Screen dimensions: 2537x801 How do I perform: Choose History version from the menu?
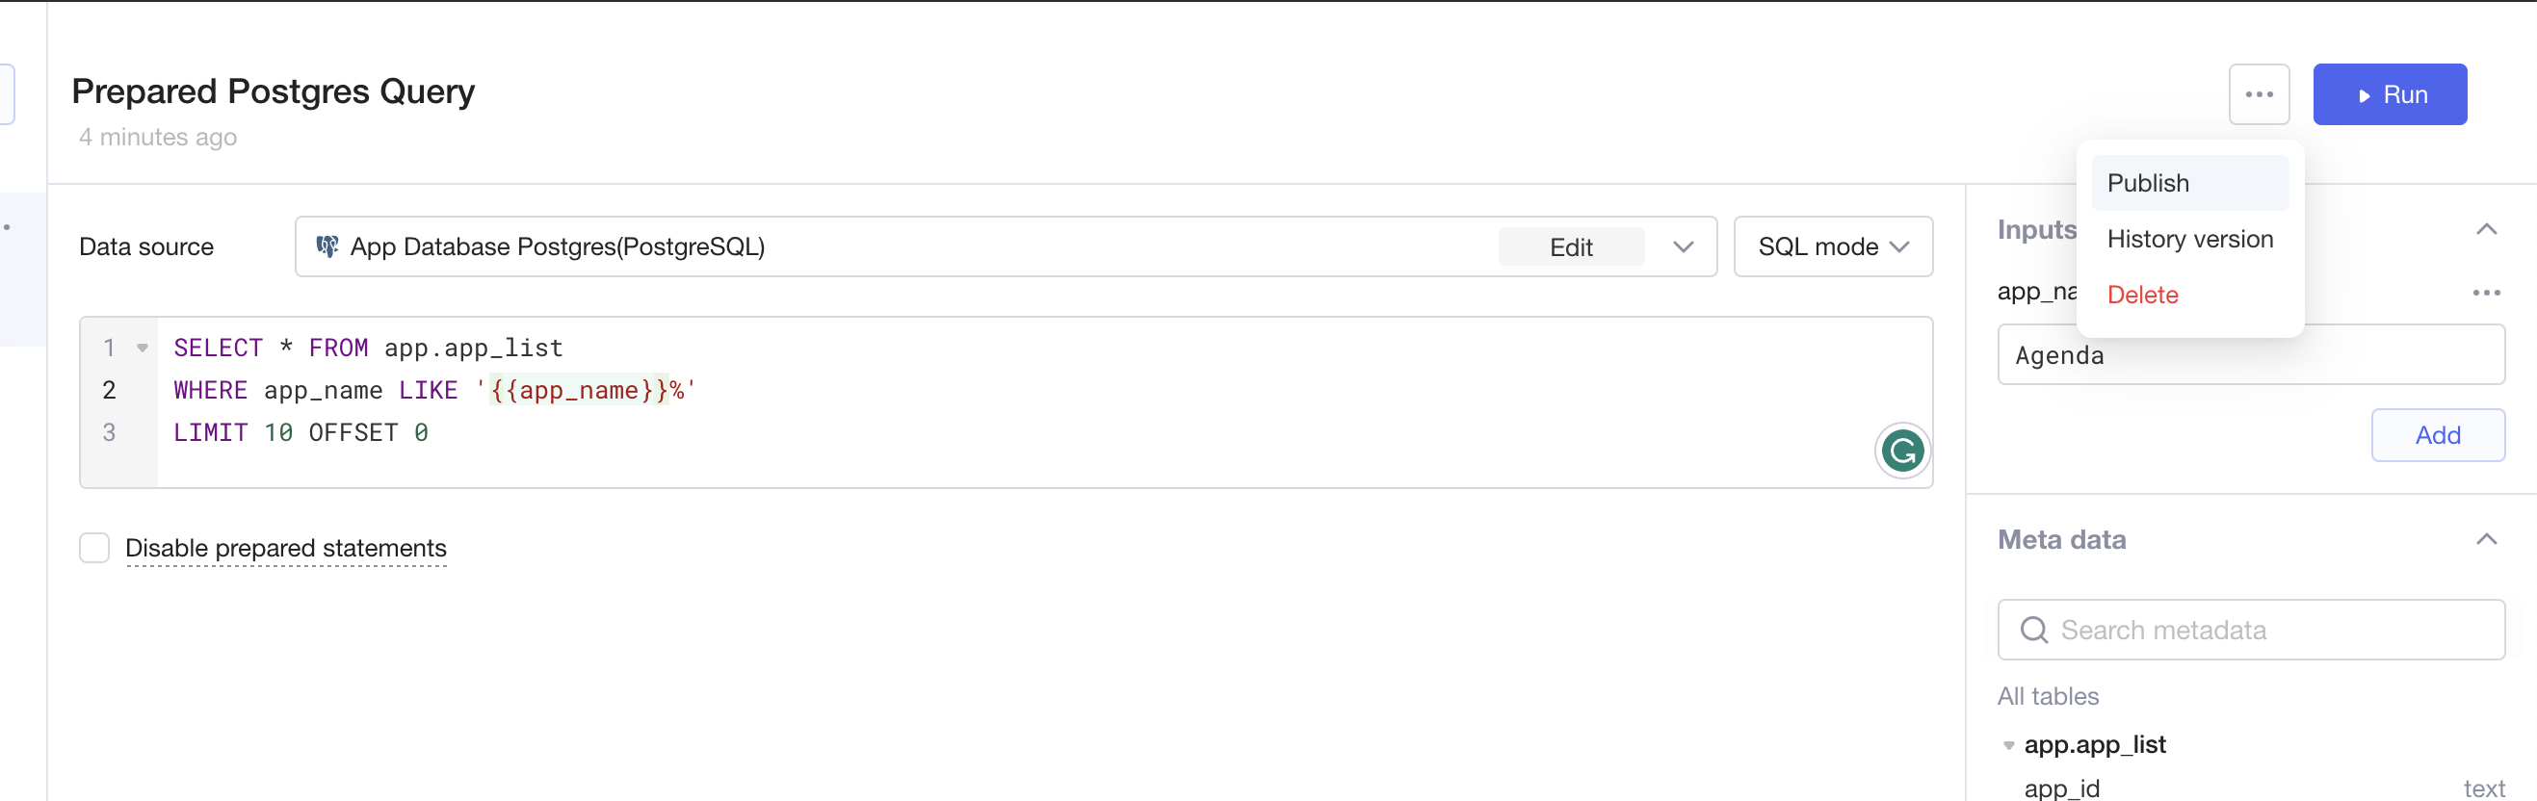point(2189,239)
